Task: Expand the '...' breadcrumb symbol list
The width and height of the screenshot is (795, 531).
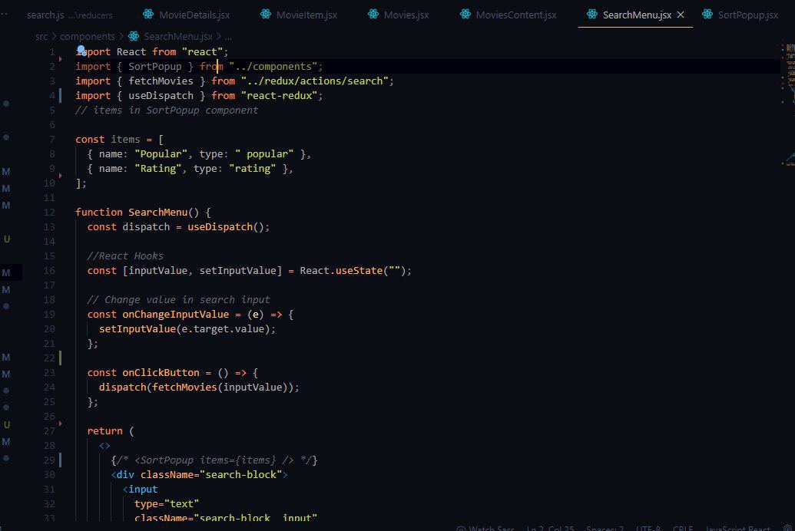Action: (228, 37)
